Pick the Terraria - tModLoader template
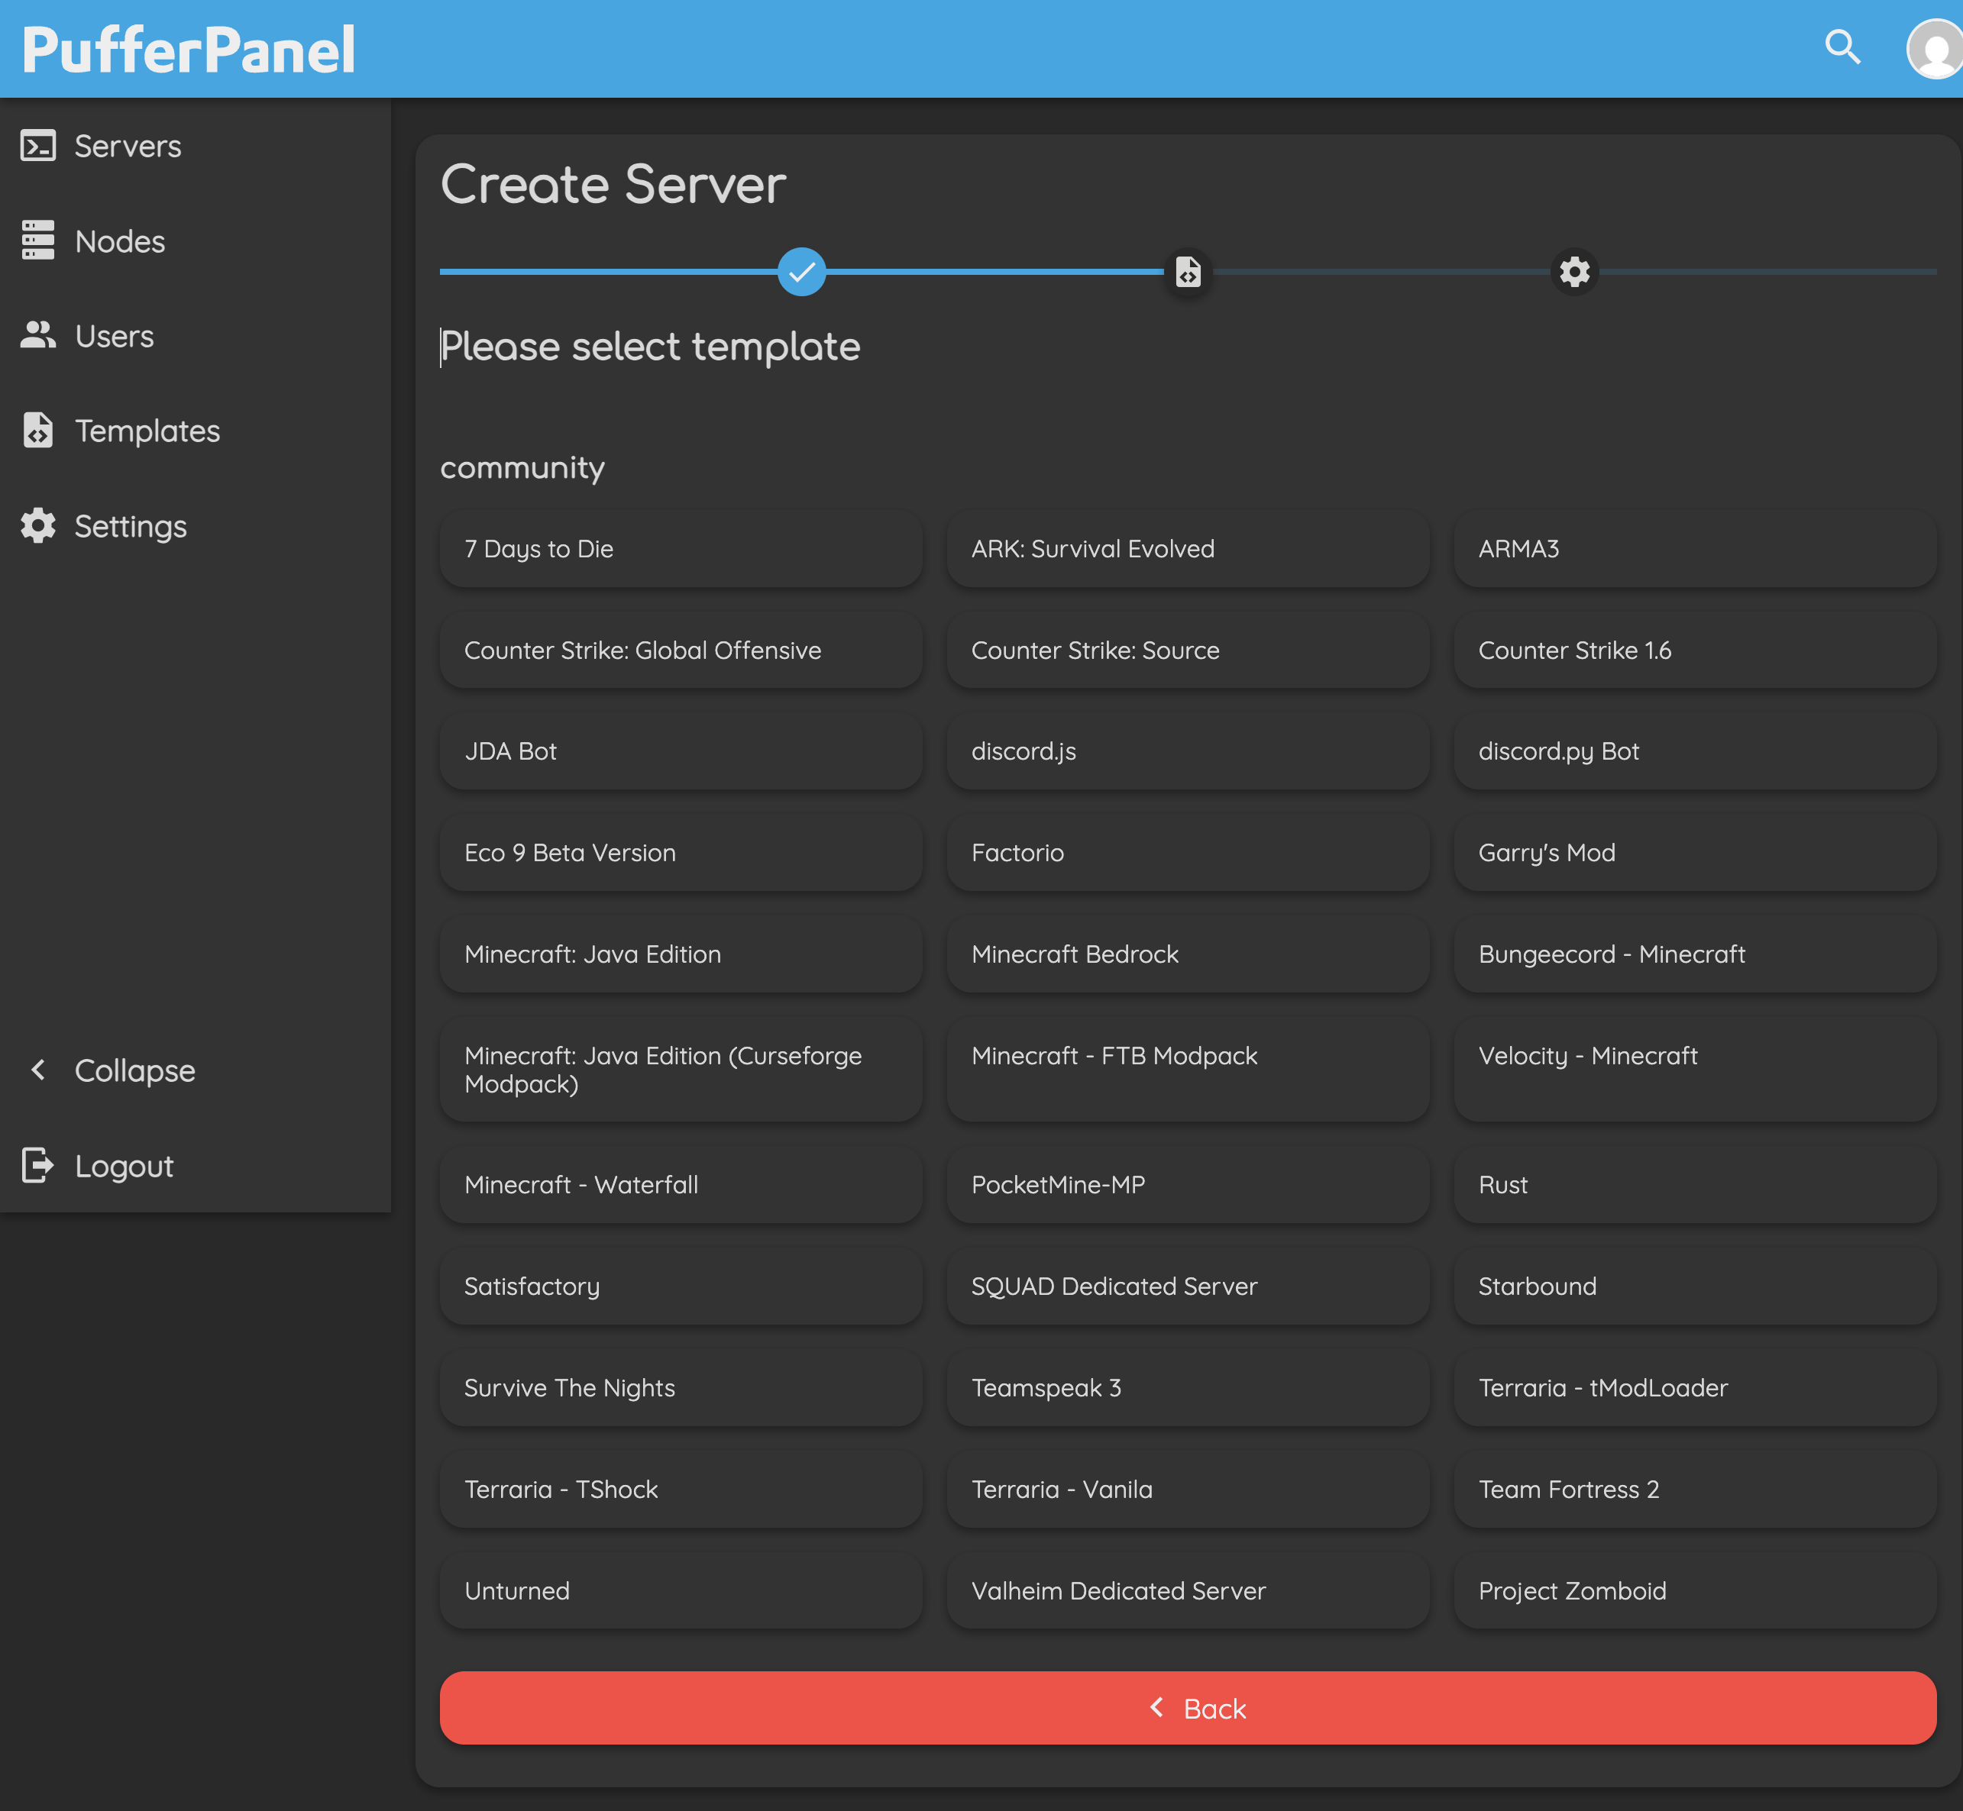Screen dimensions: 1963x1811 1694,1388
